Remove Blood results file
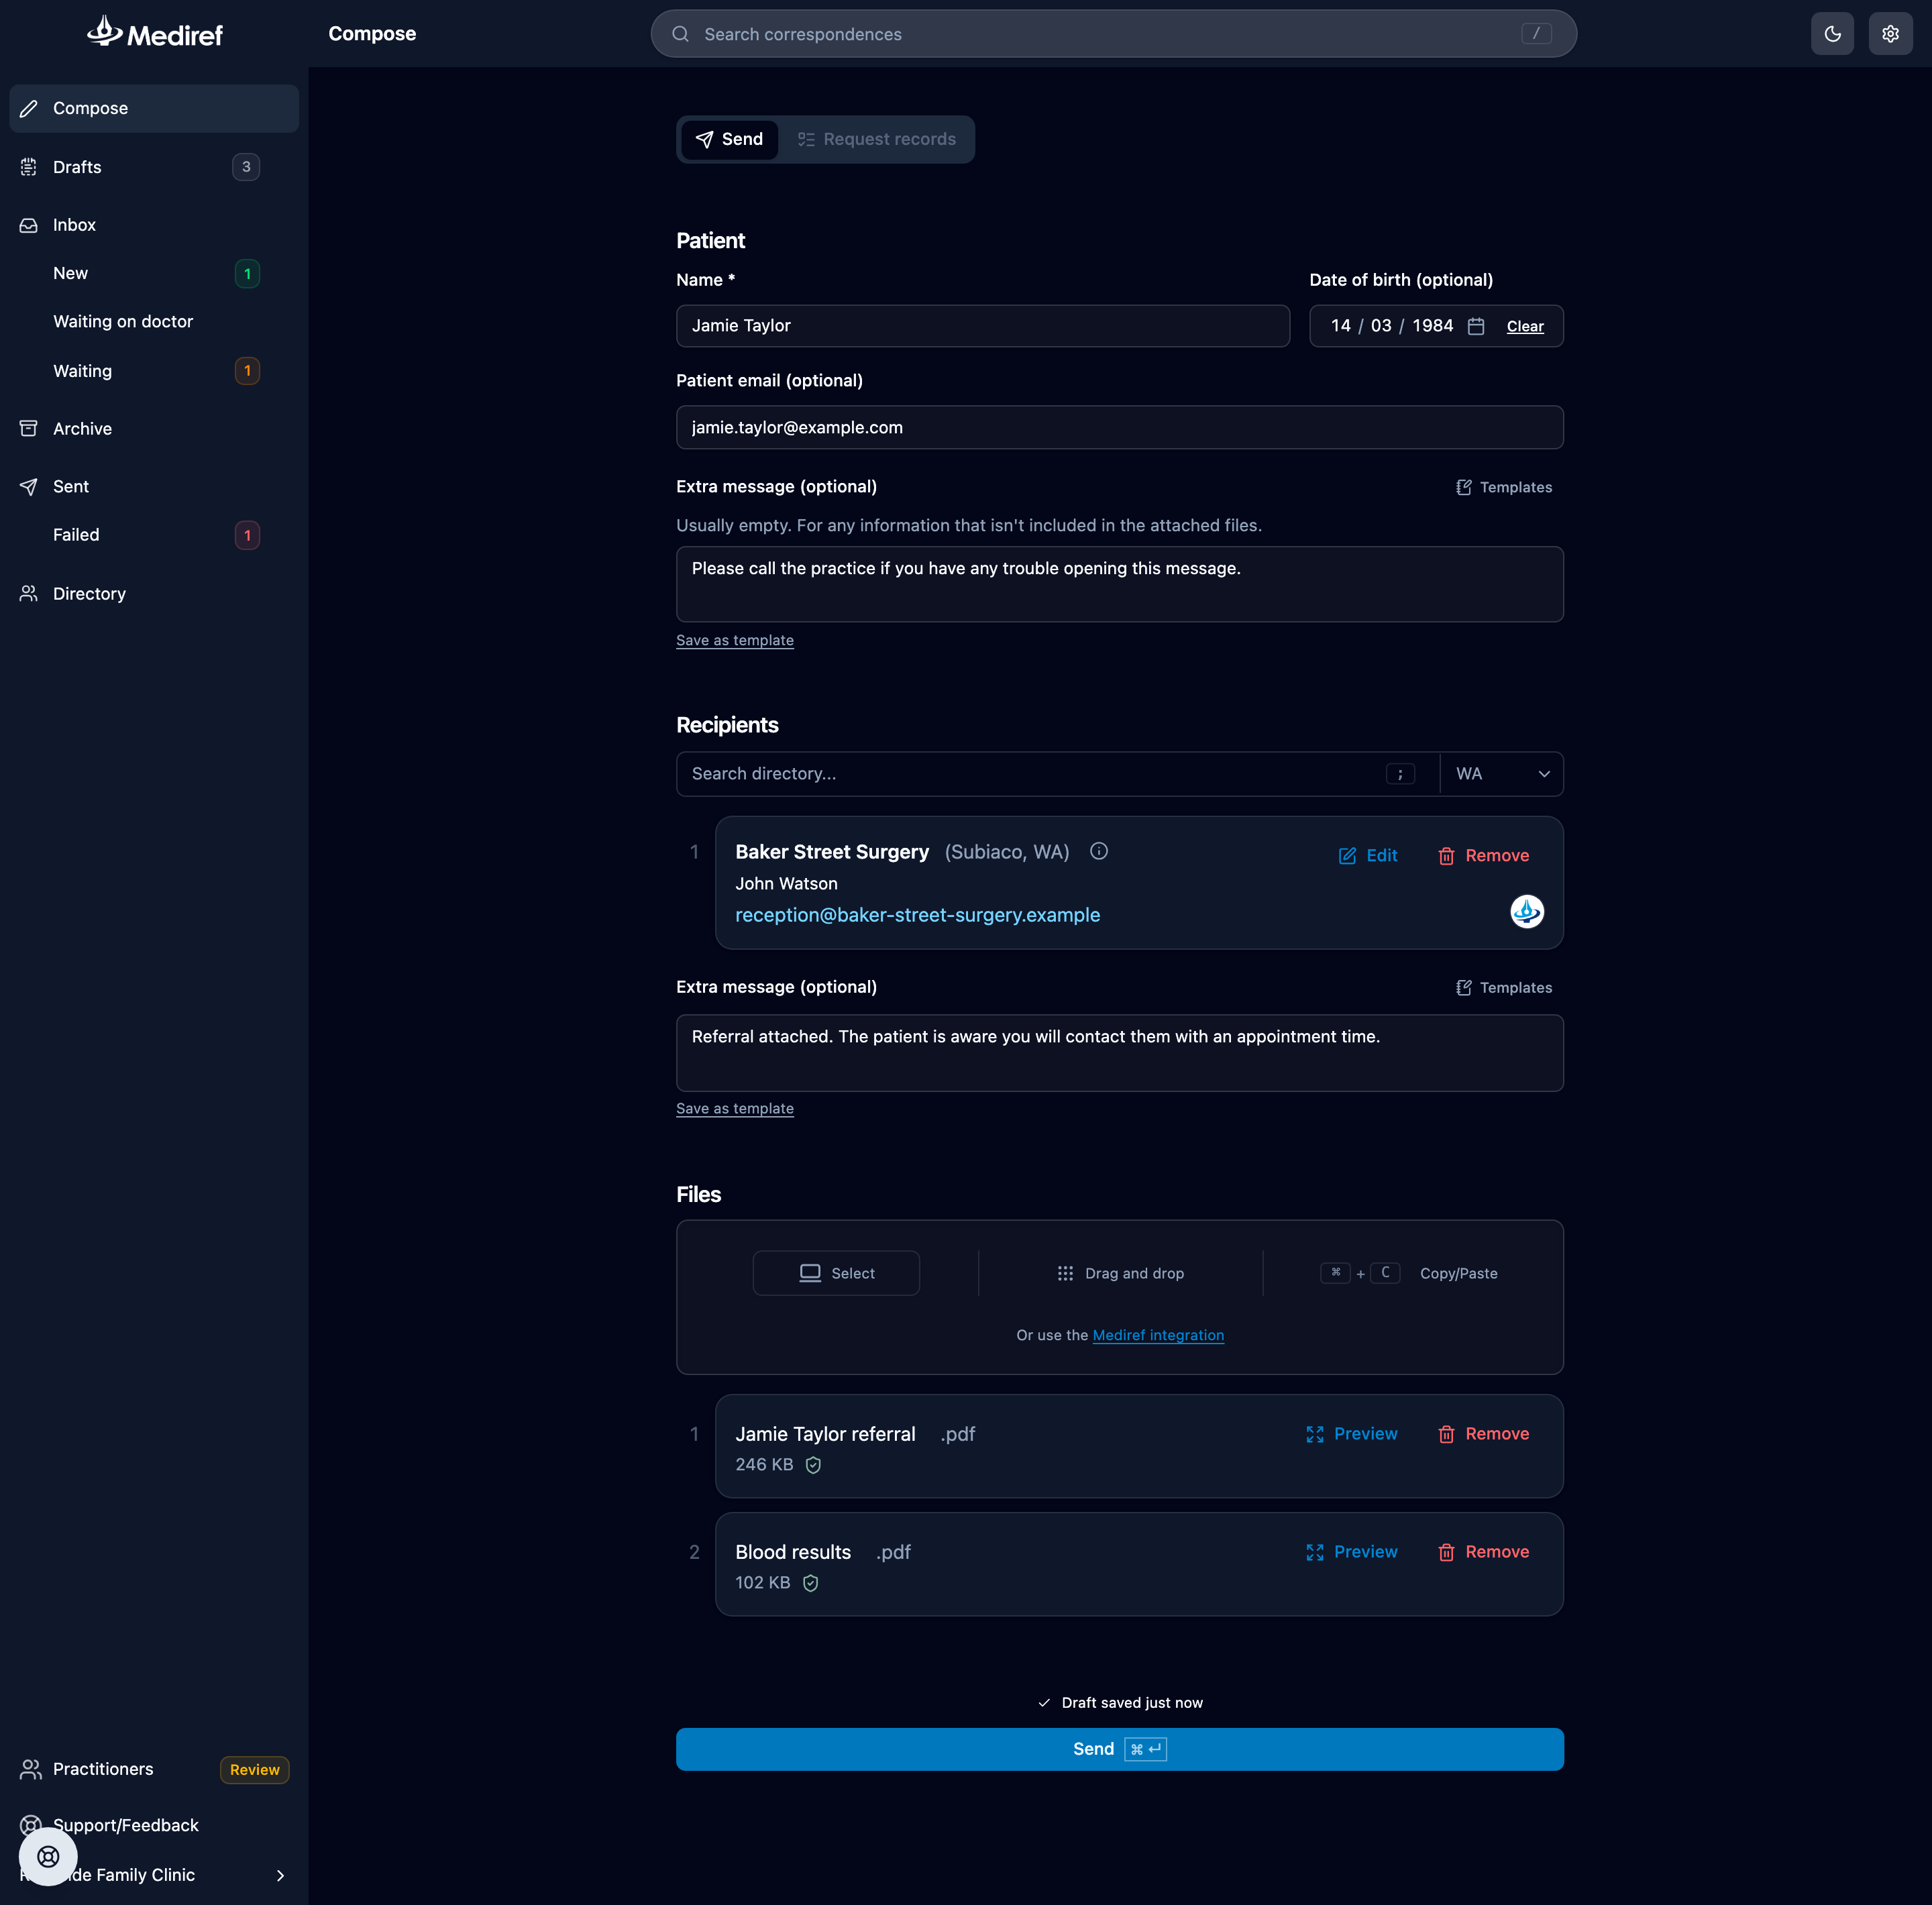The image size is (1932, 1905). pyautogui.click(x=1483, y=1552)
